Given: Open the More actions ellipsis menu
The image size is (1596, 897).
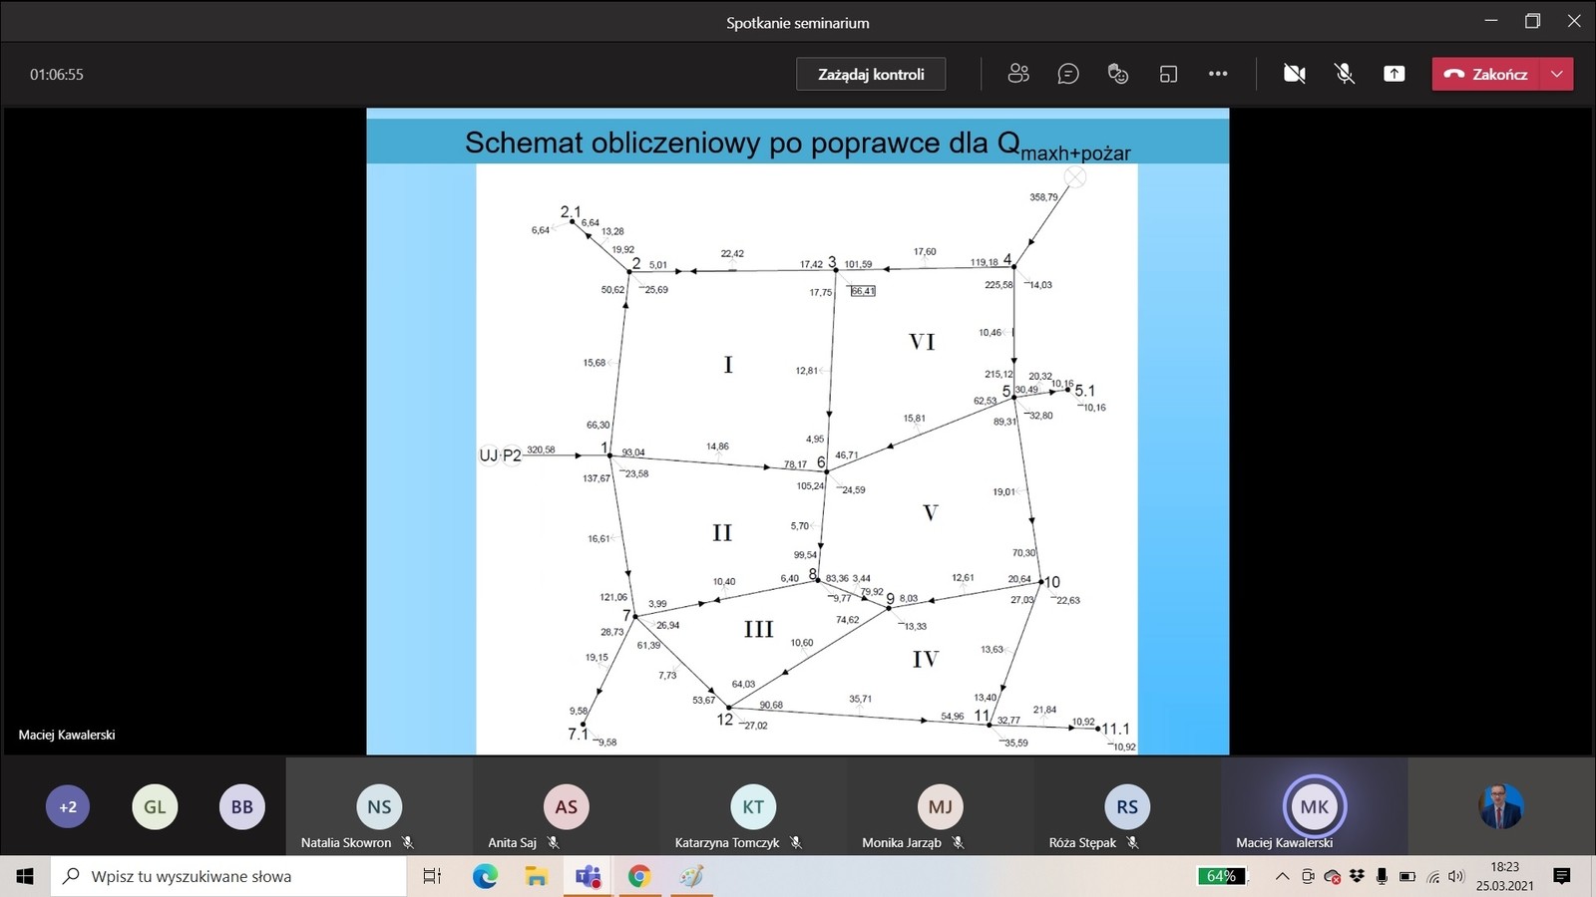Looking at the screenshot, I should 1218,74.
